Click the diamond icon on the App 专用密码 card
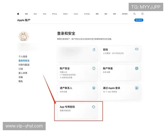Image resolution: width=166 pixels, height=133 pixels. point(94,107)
